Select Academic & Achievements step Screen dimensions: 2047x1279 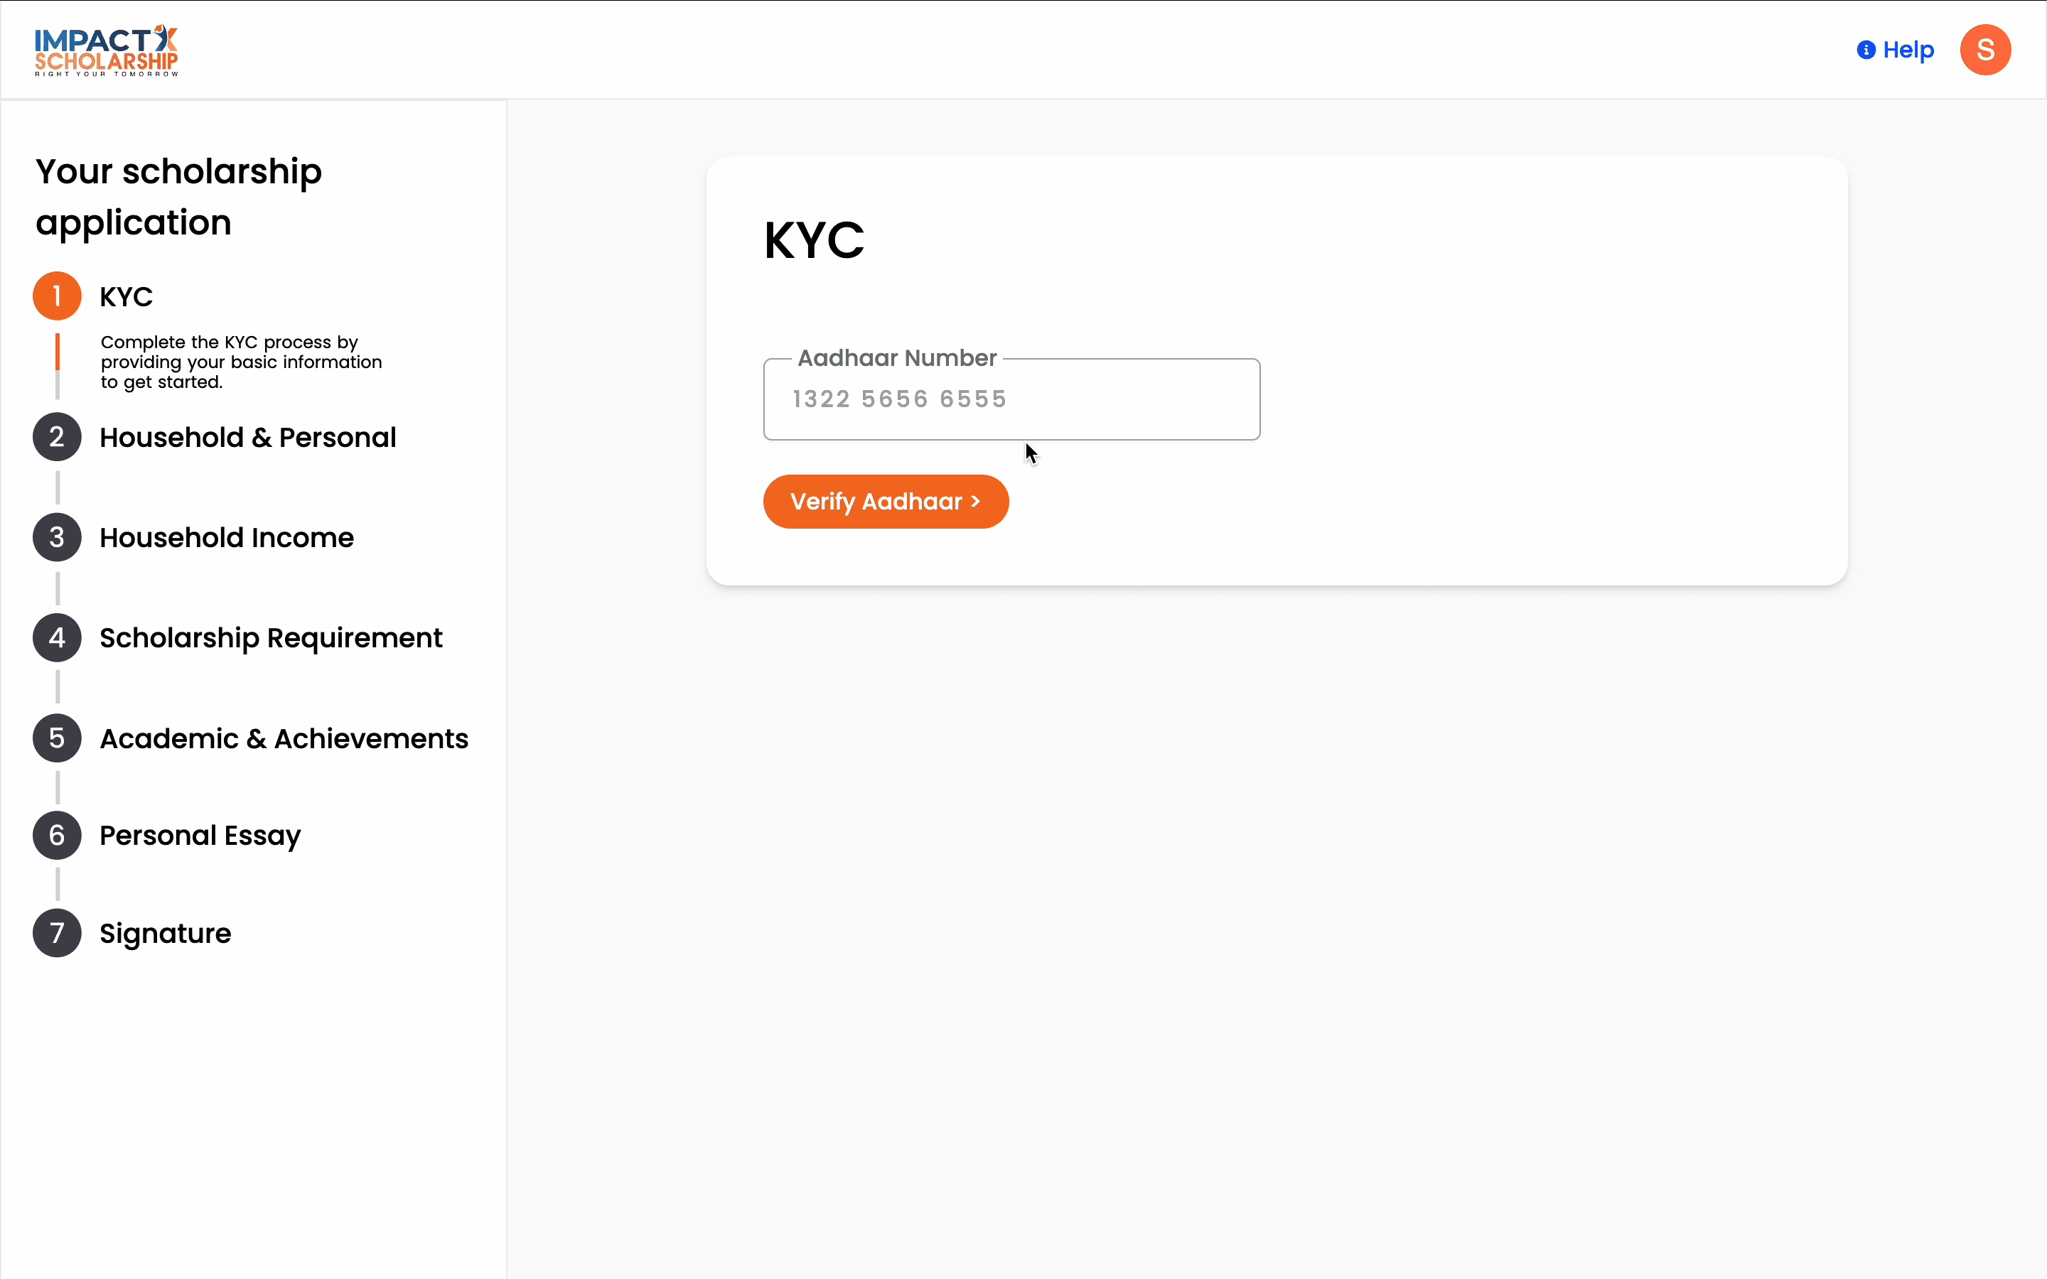[284, 738]
